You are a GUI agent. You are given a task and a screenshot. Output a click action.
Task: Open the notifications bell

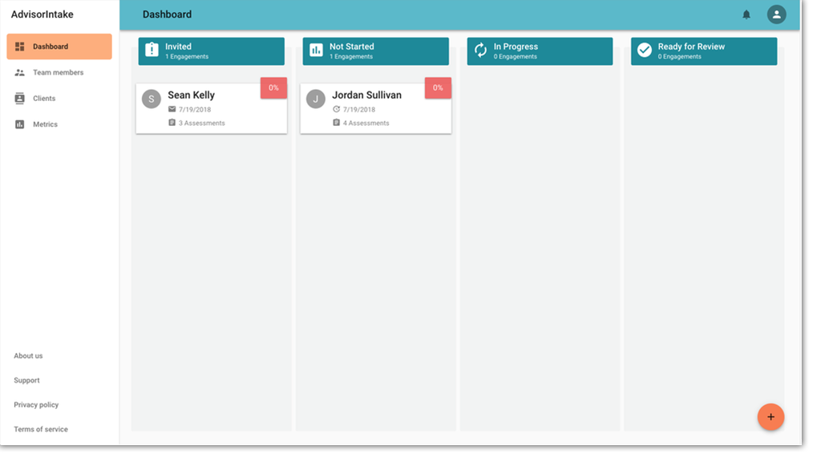click(746, 14)
